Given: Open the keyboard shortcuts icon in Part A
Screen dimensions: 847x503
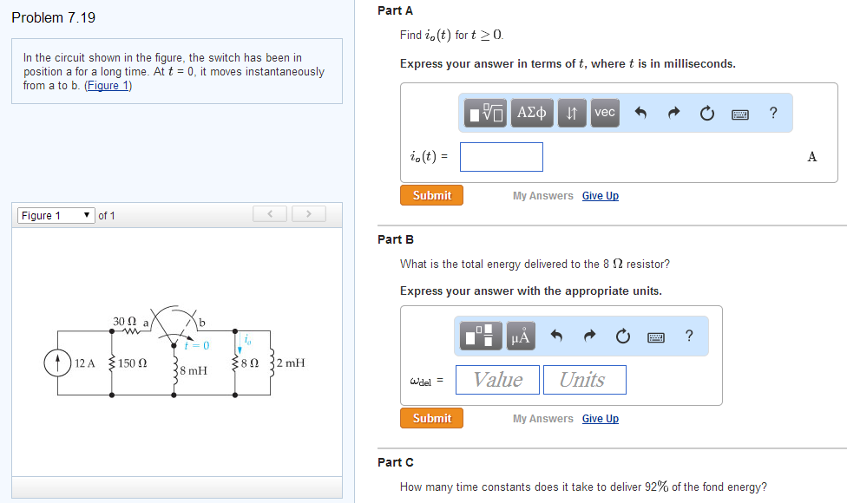Looking at the screenshot, I should point(739,113).
